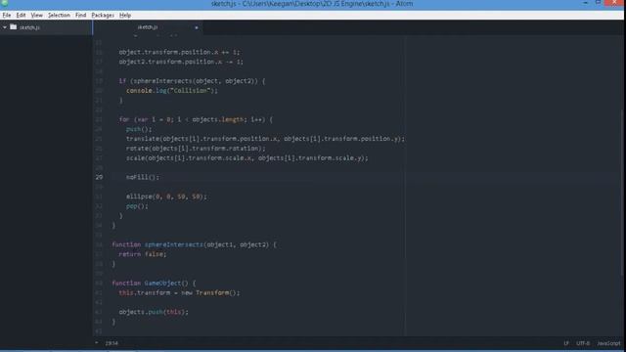626x352 pixels.
Task: Change JavaScript grammar in status bar
Action: 608,343
